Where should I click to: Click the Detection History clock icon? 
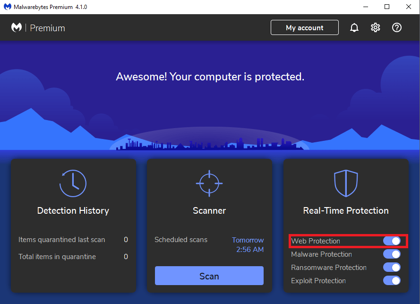(x=73, y=183)
